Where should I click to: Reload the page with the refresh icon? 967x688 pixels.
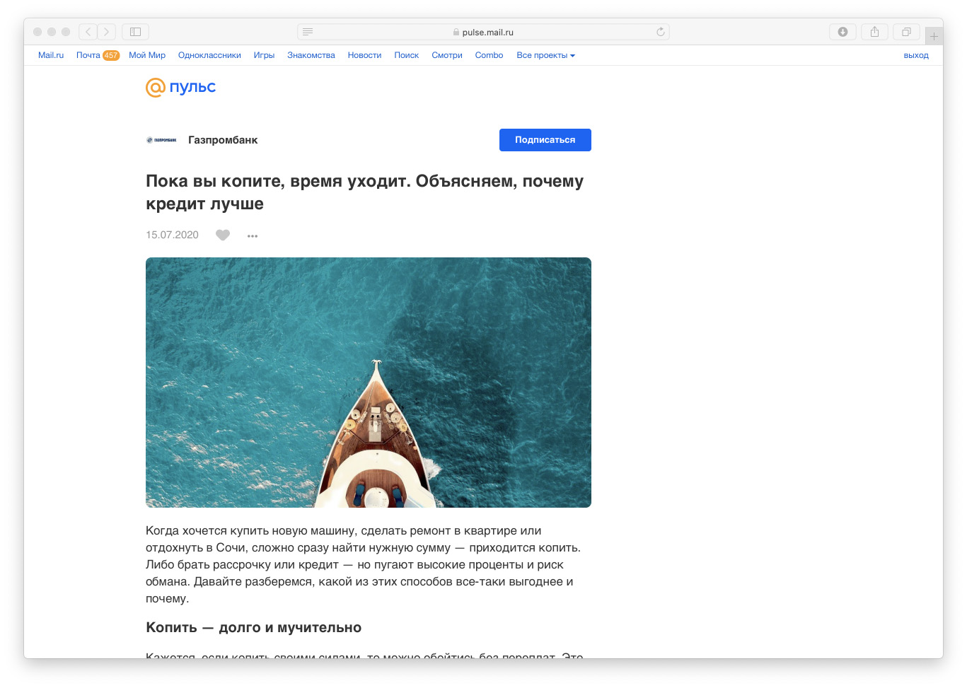point(661,32)
